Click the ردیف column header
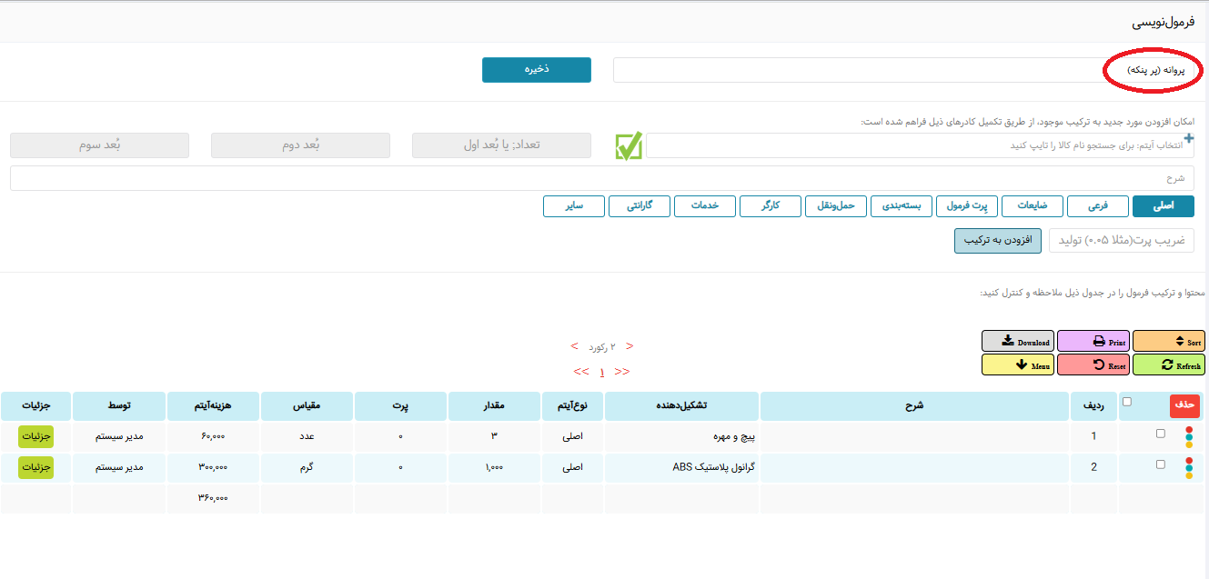This screenshot has width=1209, height=579. [1093, 406]
